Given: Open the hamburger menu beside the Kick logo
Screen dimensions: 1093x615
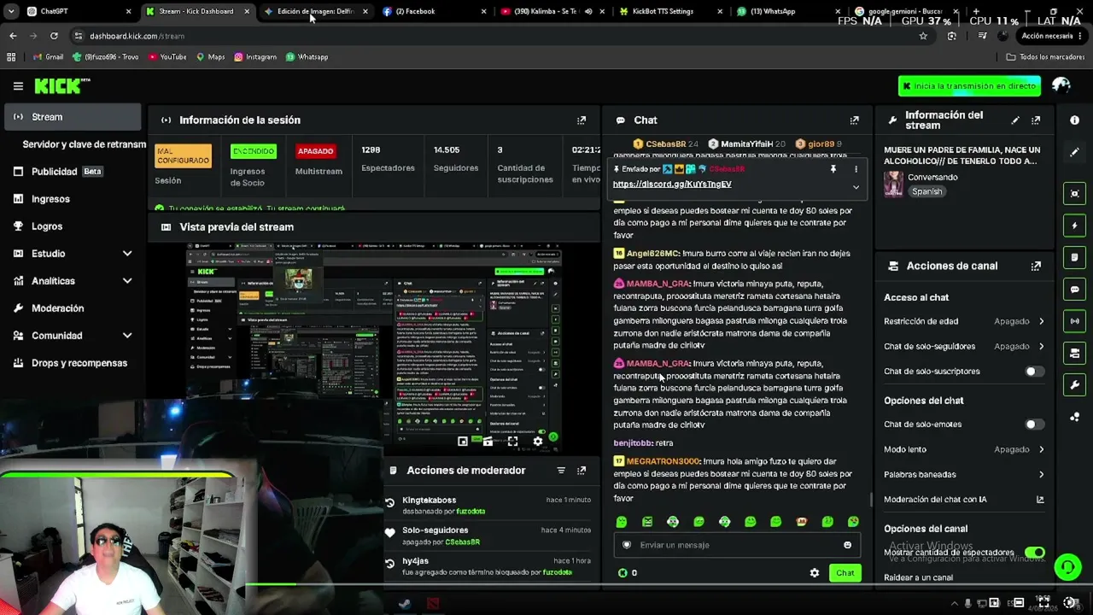Looking at the screenshot, I should 18,86.
